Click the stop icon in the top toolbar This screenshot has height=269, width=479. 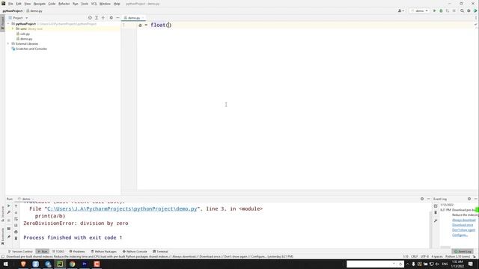tap(454, 10)
